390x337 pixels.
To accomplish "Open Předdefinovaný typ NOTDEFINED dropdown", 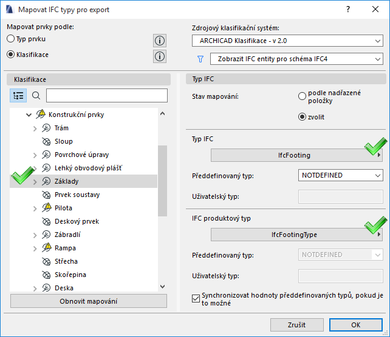I will pyautogui.click(x=341, y=175).
